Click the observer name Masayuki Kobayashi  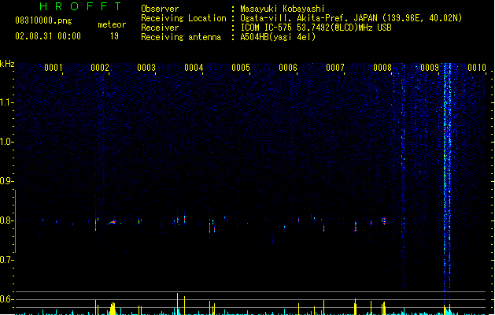[283, 9]
